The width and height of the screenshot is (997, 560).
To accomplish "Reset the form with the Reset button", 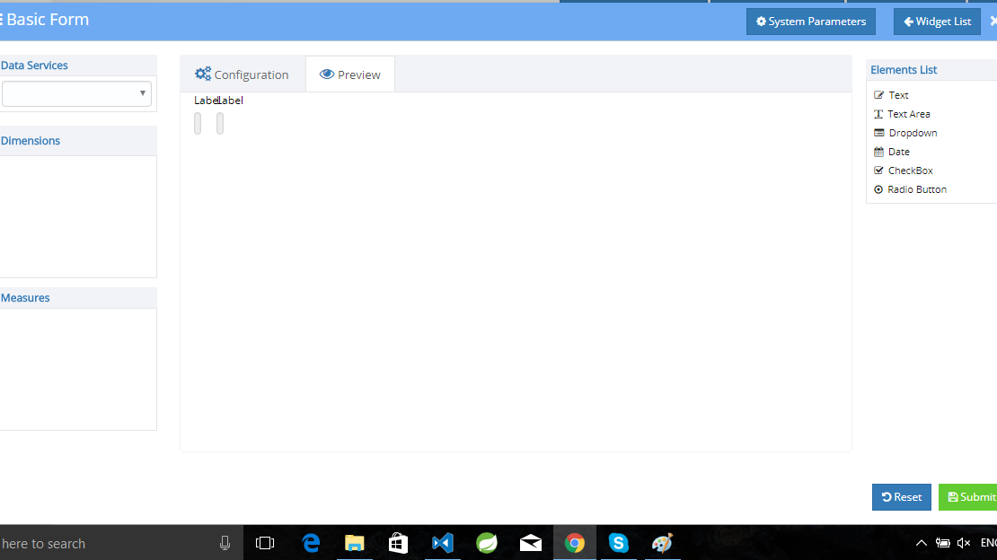I will pos(901,496).
